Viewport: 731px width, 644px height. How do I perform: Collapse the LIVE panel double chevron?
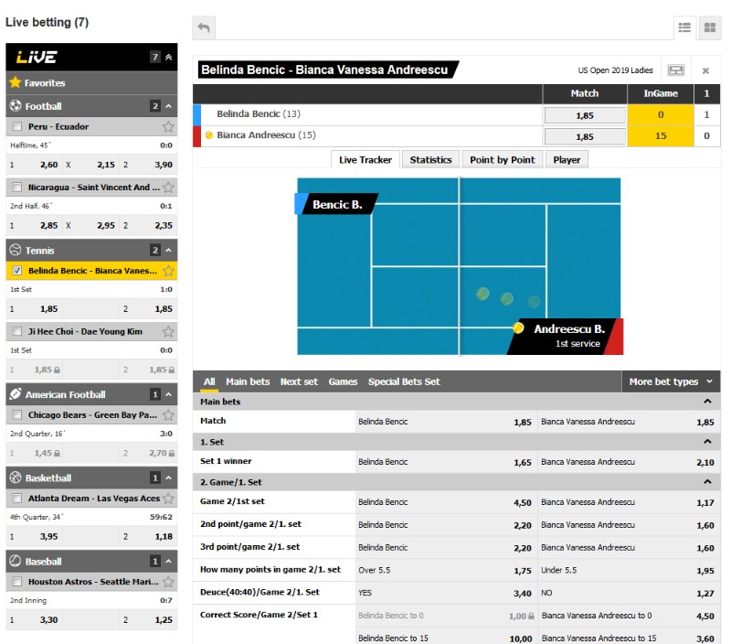point(169,57)
